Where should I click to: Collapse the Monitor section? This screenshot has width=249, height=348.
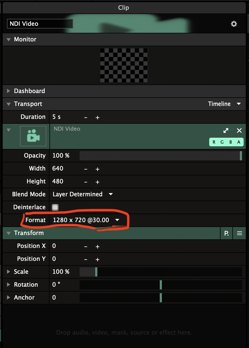click(9, 40)
